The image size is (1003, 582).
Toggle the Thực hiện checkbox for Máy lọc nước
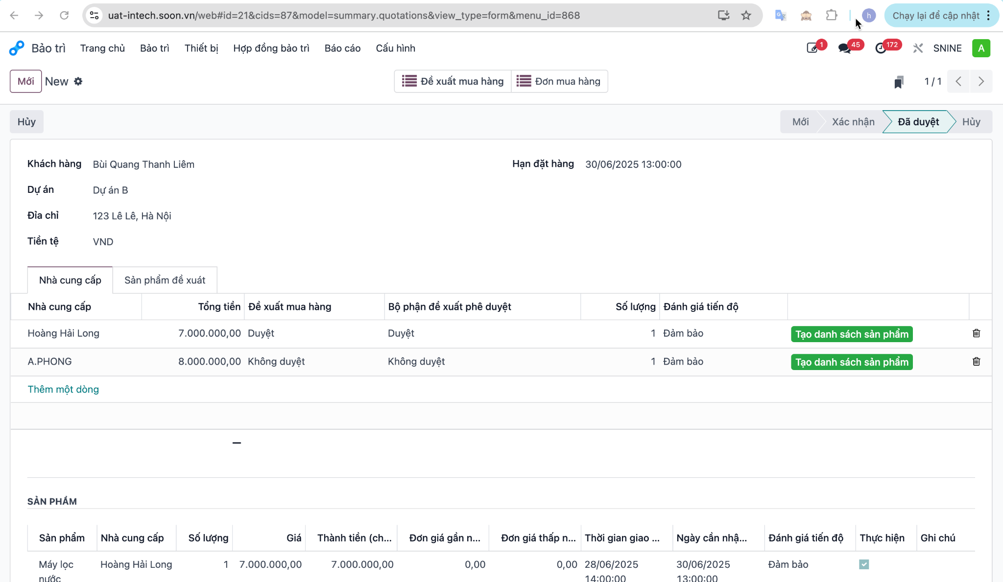click(x=864, y=564)
